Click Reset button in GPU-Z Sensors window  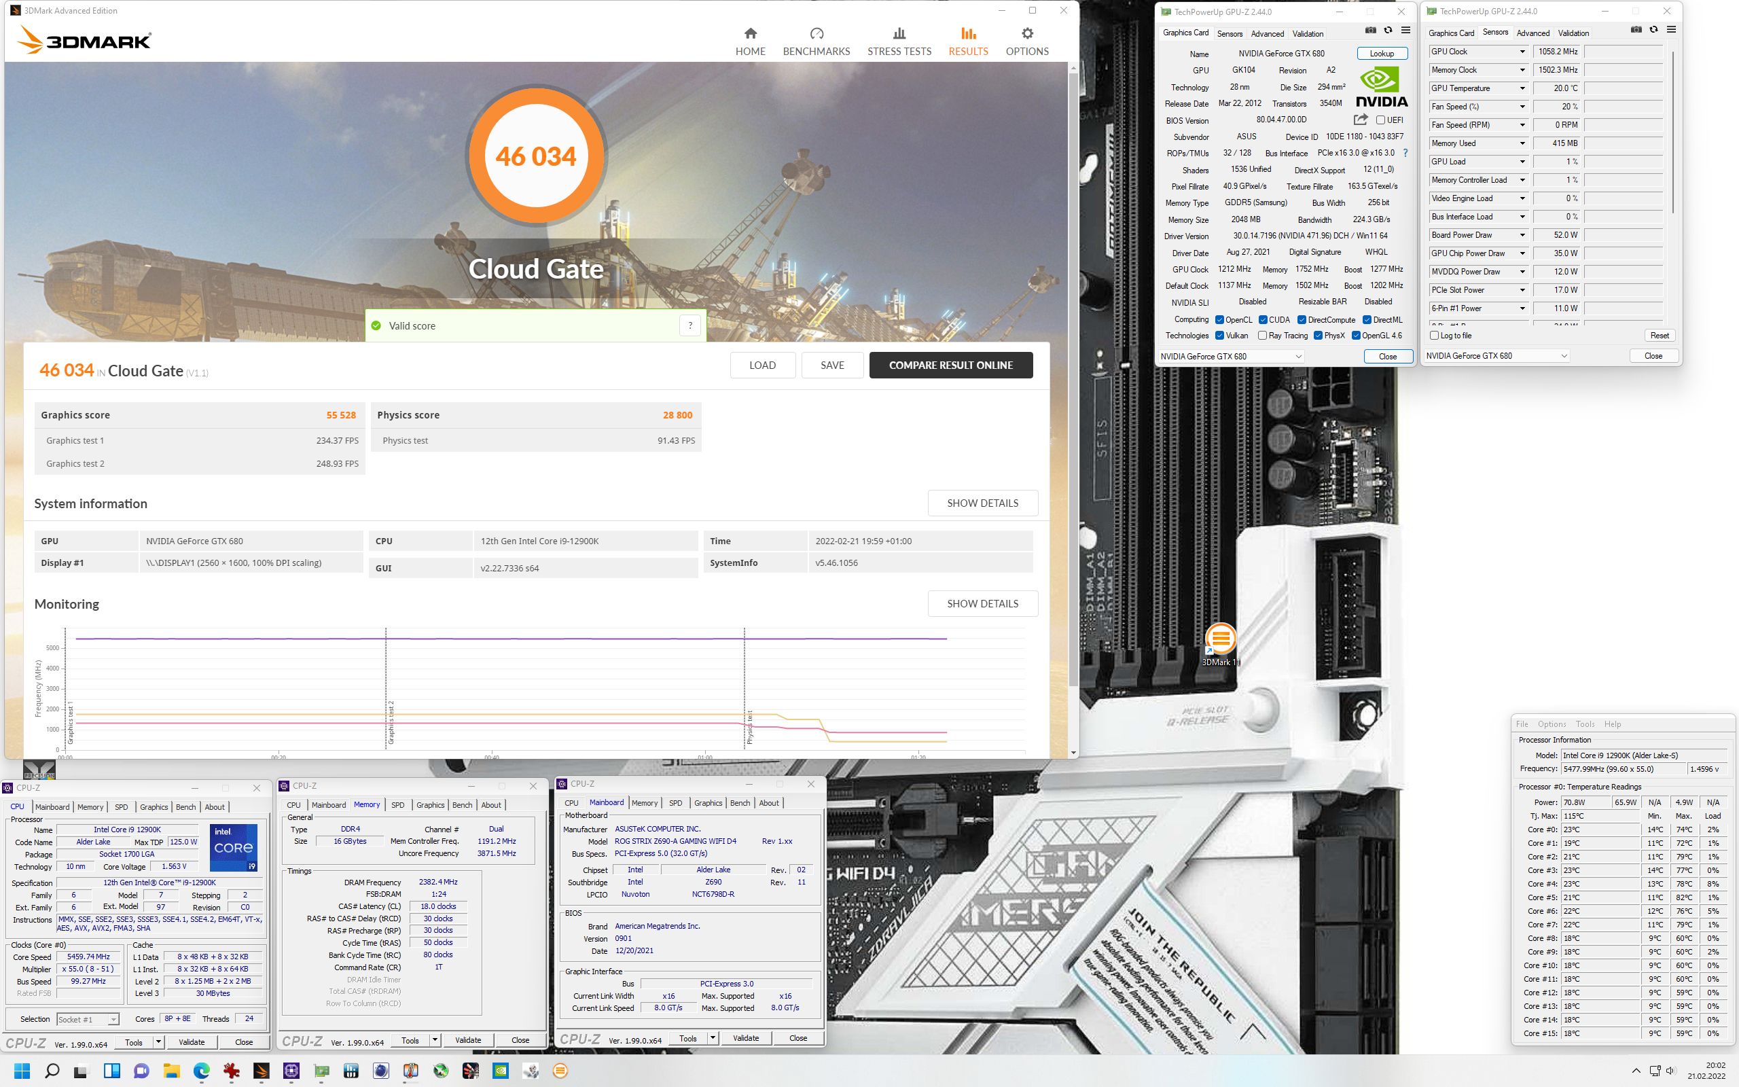coord(1660,336)
